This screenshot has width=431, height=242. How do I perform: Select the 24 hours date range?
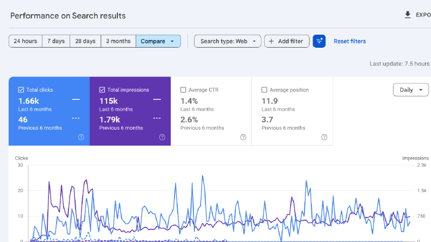point(26,41)
